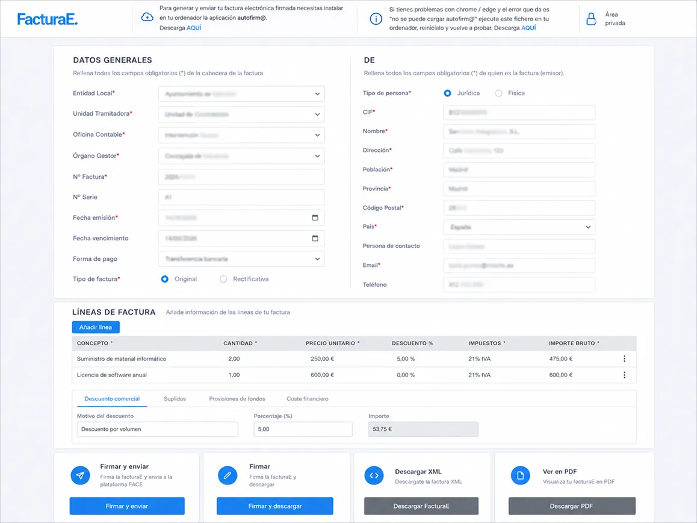This screenshot has width=697, height=523.
Task: Open the Área privada lock icon
Action: tap(591, 19)
